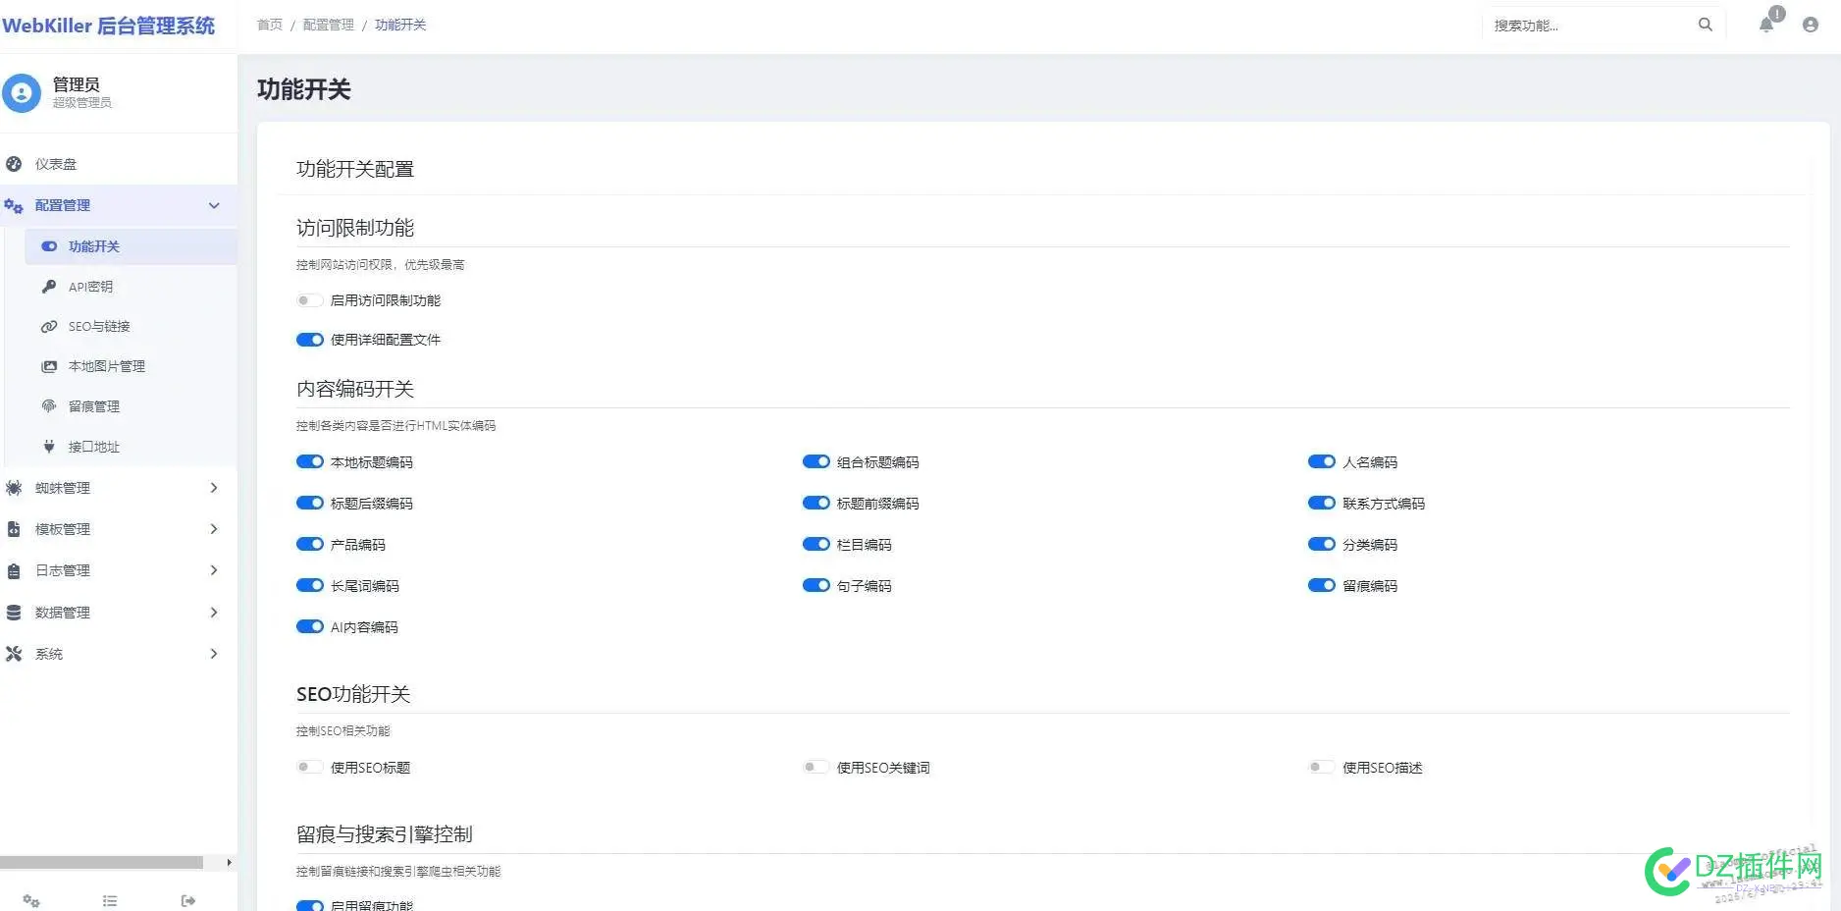Click the fingerprint icon beside 留痕管理

(x=49, y=406)
